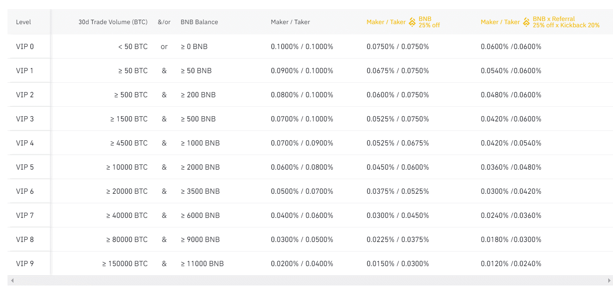Click the '0.0225% / 0.0375%' discounted fee cell
The height and width of the screenshot is (293, 613).
click(398, 240)
